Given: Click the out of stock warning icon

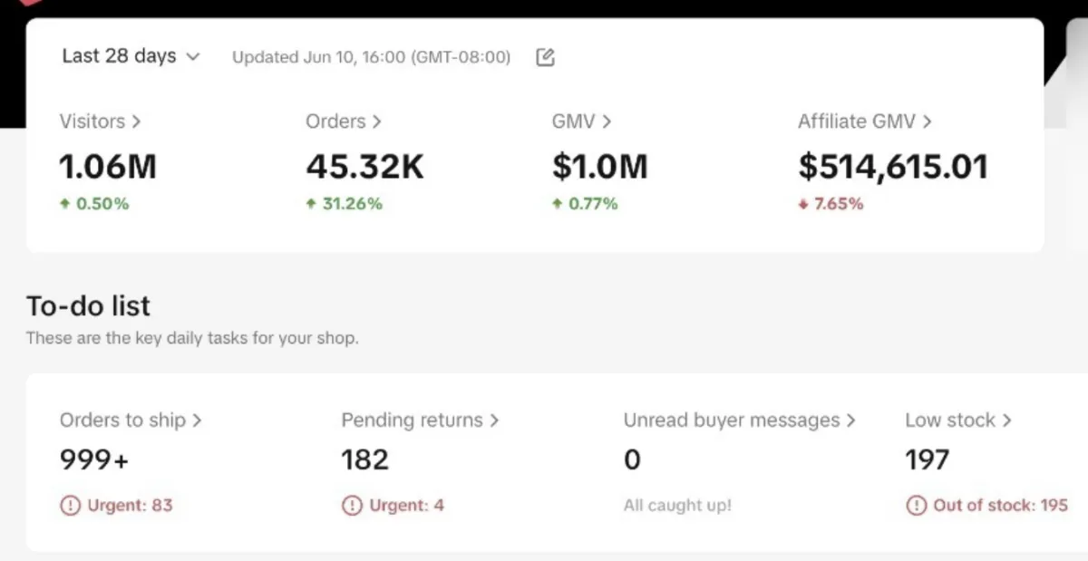Looking at the screenshot, I should tap(916, 506).
